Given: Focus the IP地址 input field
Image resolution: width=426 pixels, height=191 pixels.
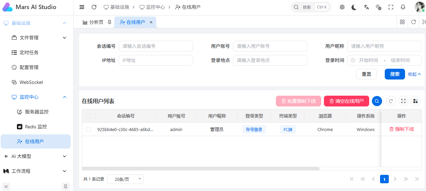Looking at the screenshot, I should pos(156,60).
